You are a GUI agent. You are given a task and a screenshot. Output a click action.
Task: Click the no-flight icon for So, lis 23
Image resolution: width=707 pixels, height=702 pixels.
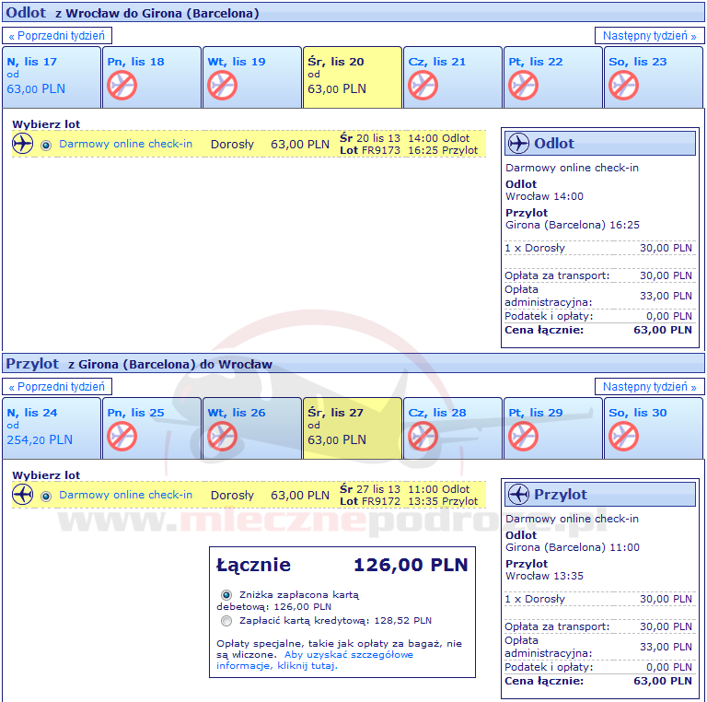[x=623, y=86]
